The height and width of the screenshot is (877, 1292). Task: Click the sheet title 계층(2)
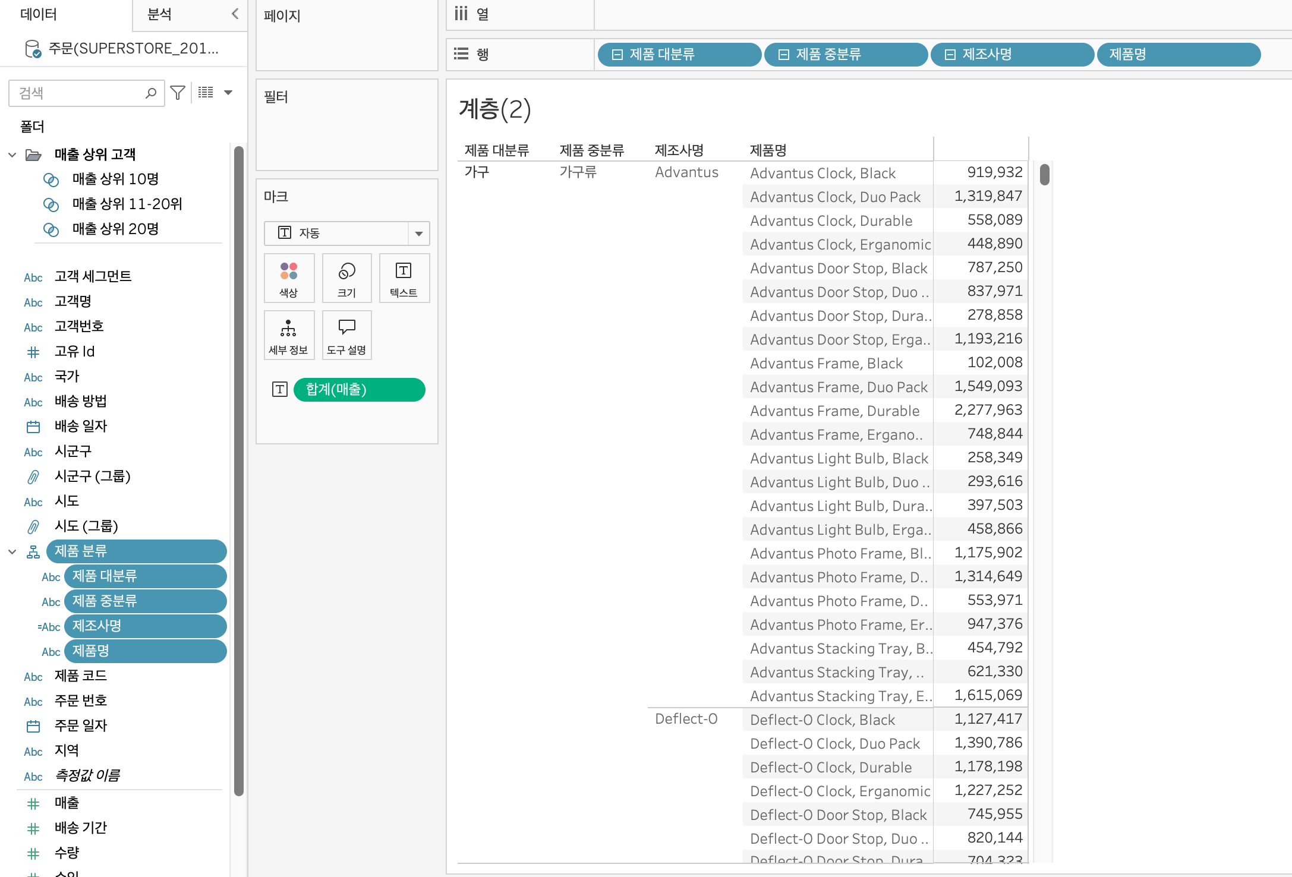pos(495,110)
